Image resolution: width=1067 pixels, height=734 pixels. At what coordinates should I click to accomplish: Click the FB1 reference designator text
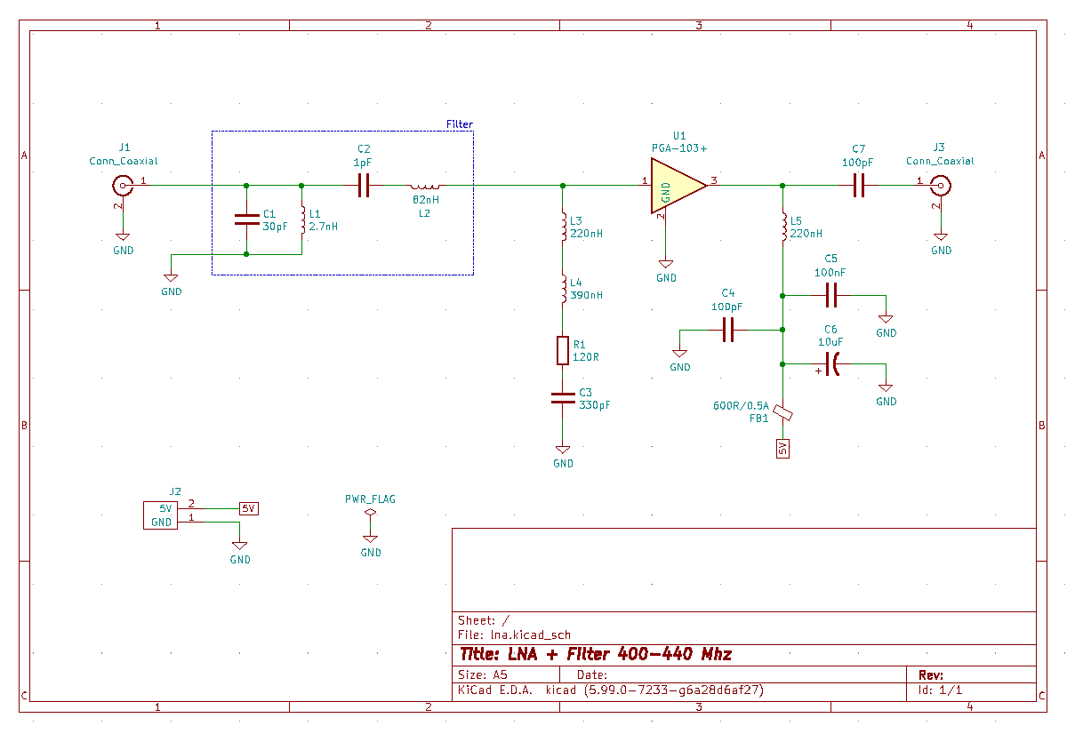tap(758, 418)
